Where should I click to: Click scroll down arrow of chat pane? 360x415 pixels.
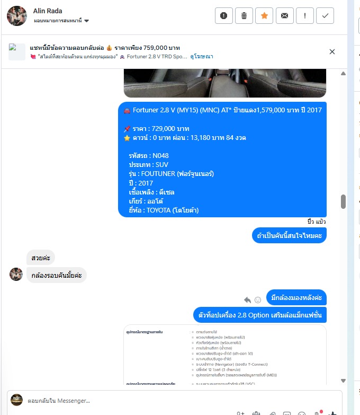pos(343,381)
